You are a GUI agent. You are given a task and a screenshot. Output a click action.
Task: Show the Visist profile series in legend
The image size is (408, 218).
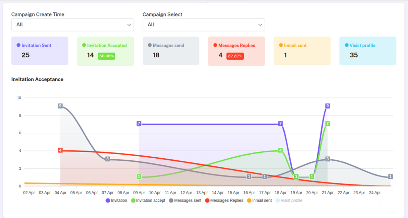click(x=289, y=201)
